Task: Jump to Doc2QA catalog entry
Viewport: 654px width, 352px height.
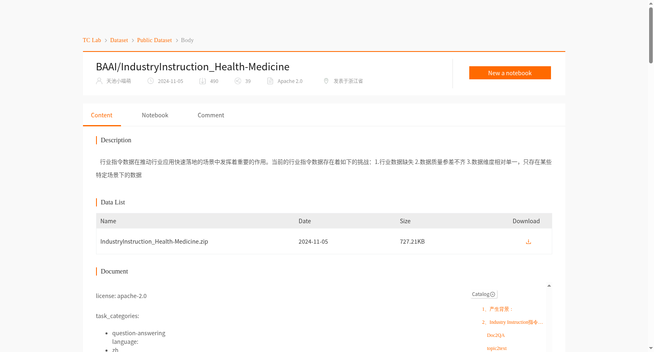Action: pyautogui.click(x=496, y=335)
